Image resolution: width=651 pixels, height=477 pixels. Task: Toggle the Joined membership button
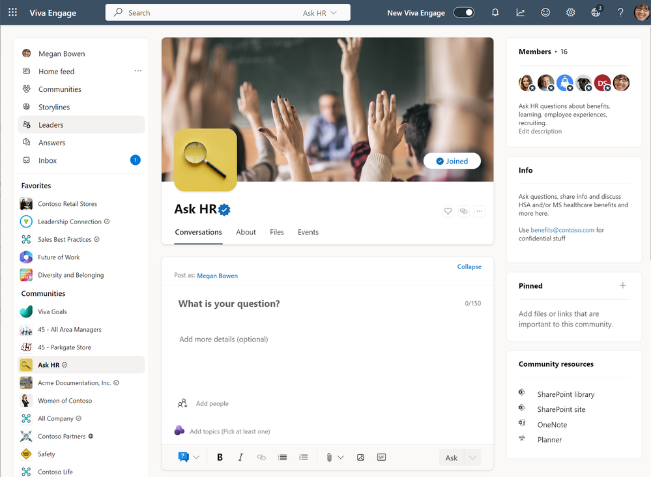coord(452,161)
